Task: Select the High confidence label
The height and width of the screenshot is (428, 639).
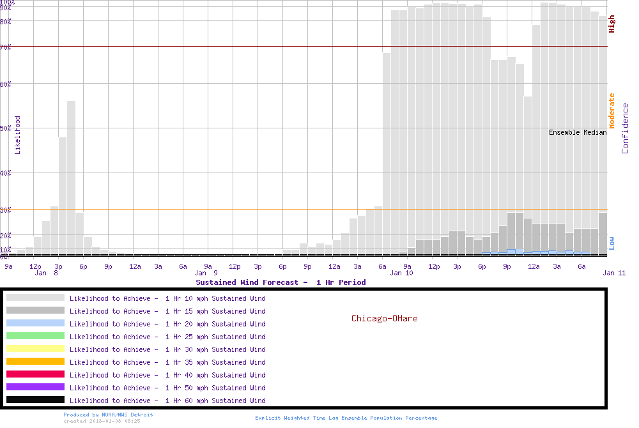Action: click(612, 24)
